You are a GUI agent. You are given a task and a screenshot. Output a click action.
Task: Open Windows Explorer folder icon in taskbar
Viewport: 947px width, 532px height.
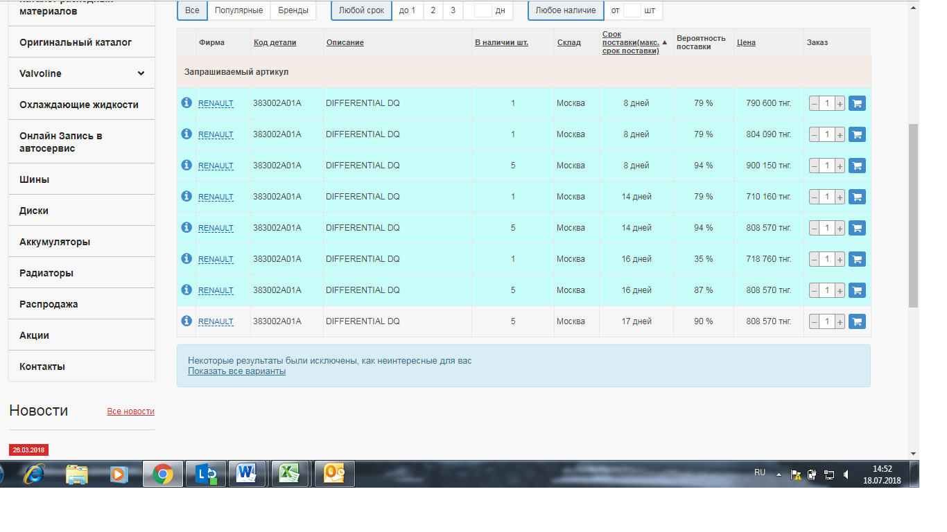point(76,474)
